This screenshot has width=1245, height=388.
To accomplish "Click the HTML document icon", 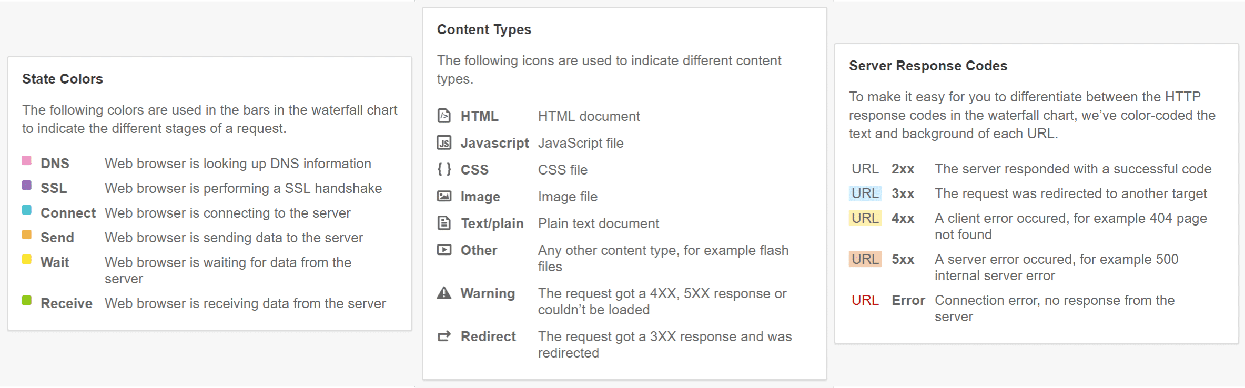I will point(444,116).
